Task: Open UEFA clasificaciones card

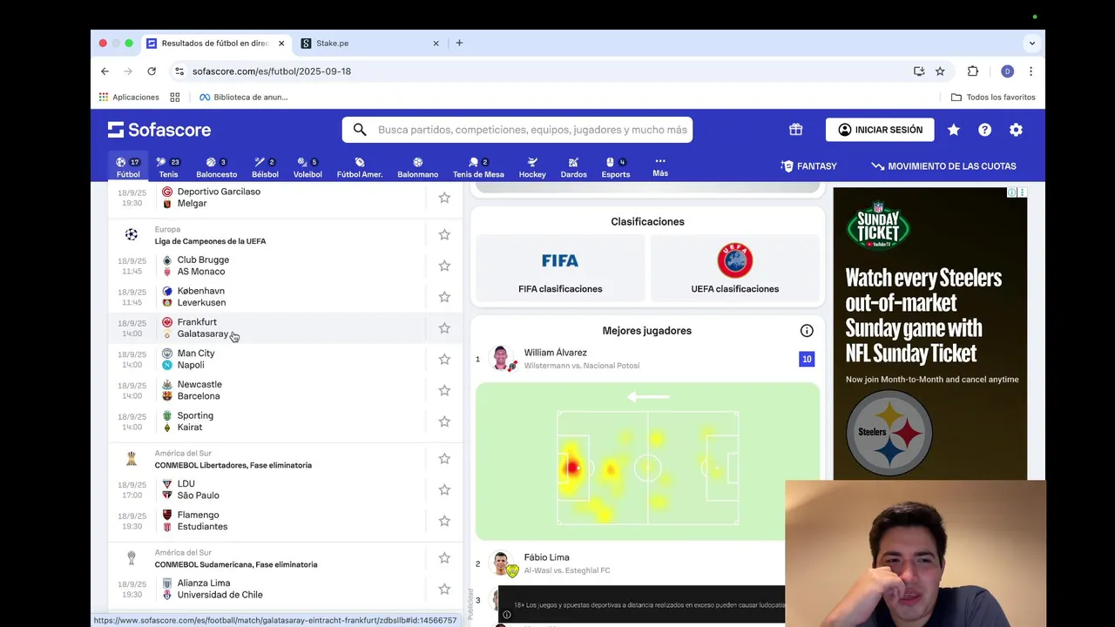Action: [735, 267]
